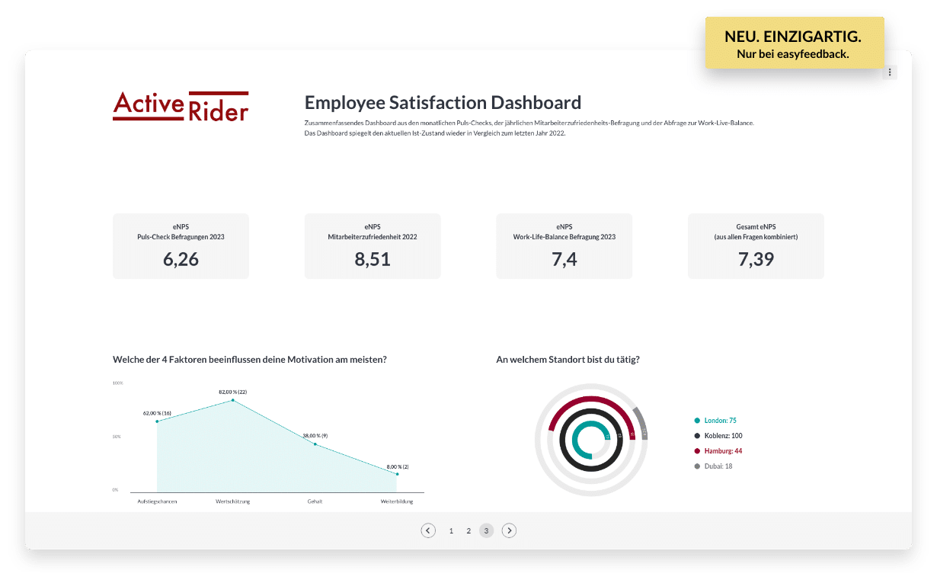Select the active page 3 indicator
This screenshot has width=937, height=583.
[x=486, y=530]
